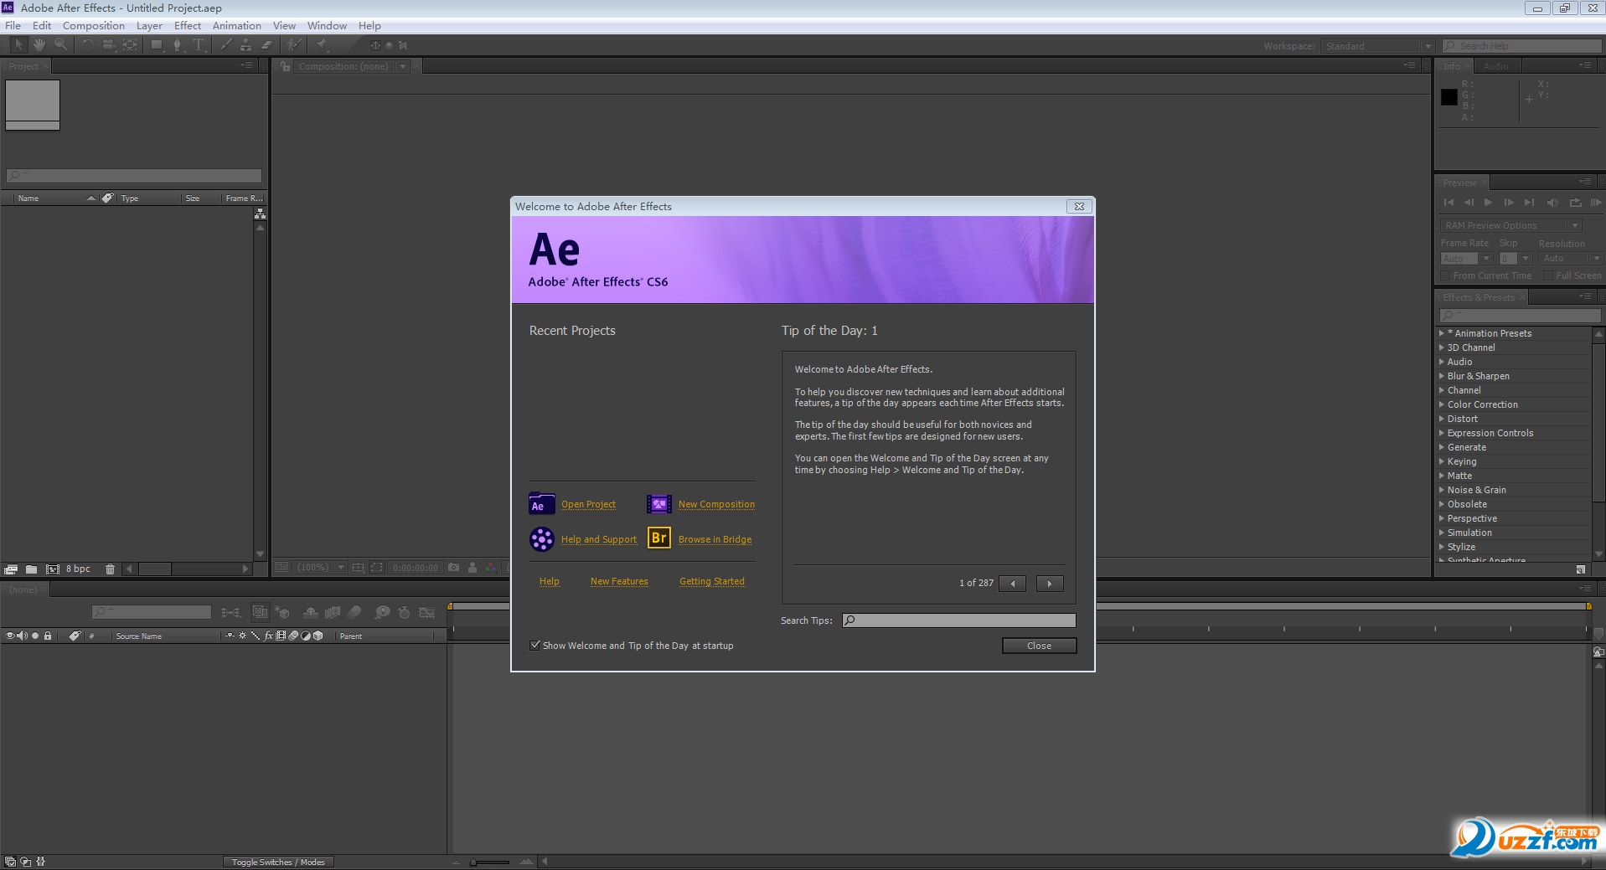
Task: Click the Open Project Ae folder icon
Action: [542, 504]
